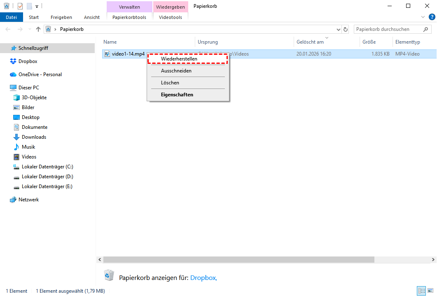Open the Musik folder icon
The image size is (437, 296).
(x=16, y=147)
